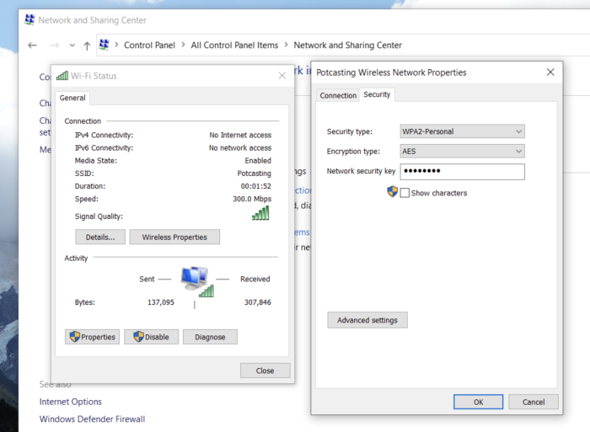Image resolution: width=590 pixels, height=432 pixels.
Task: Click the network computers activity icon
Action: [196, 281]
